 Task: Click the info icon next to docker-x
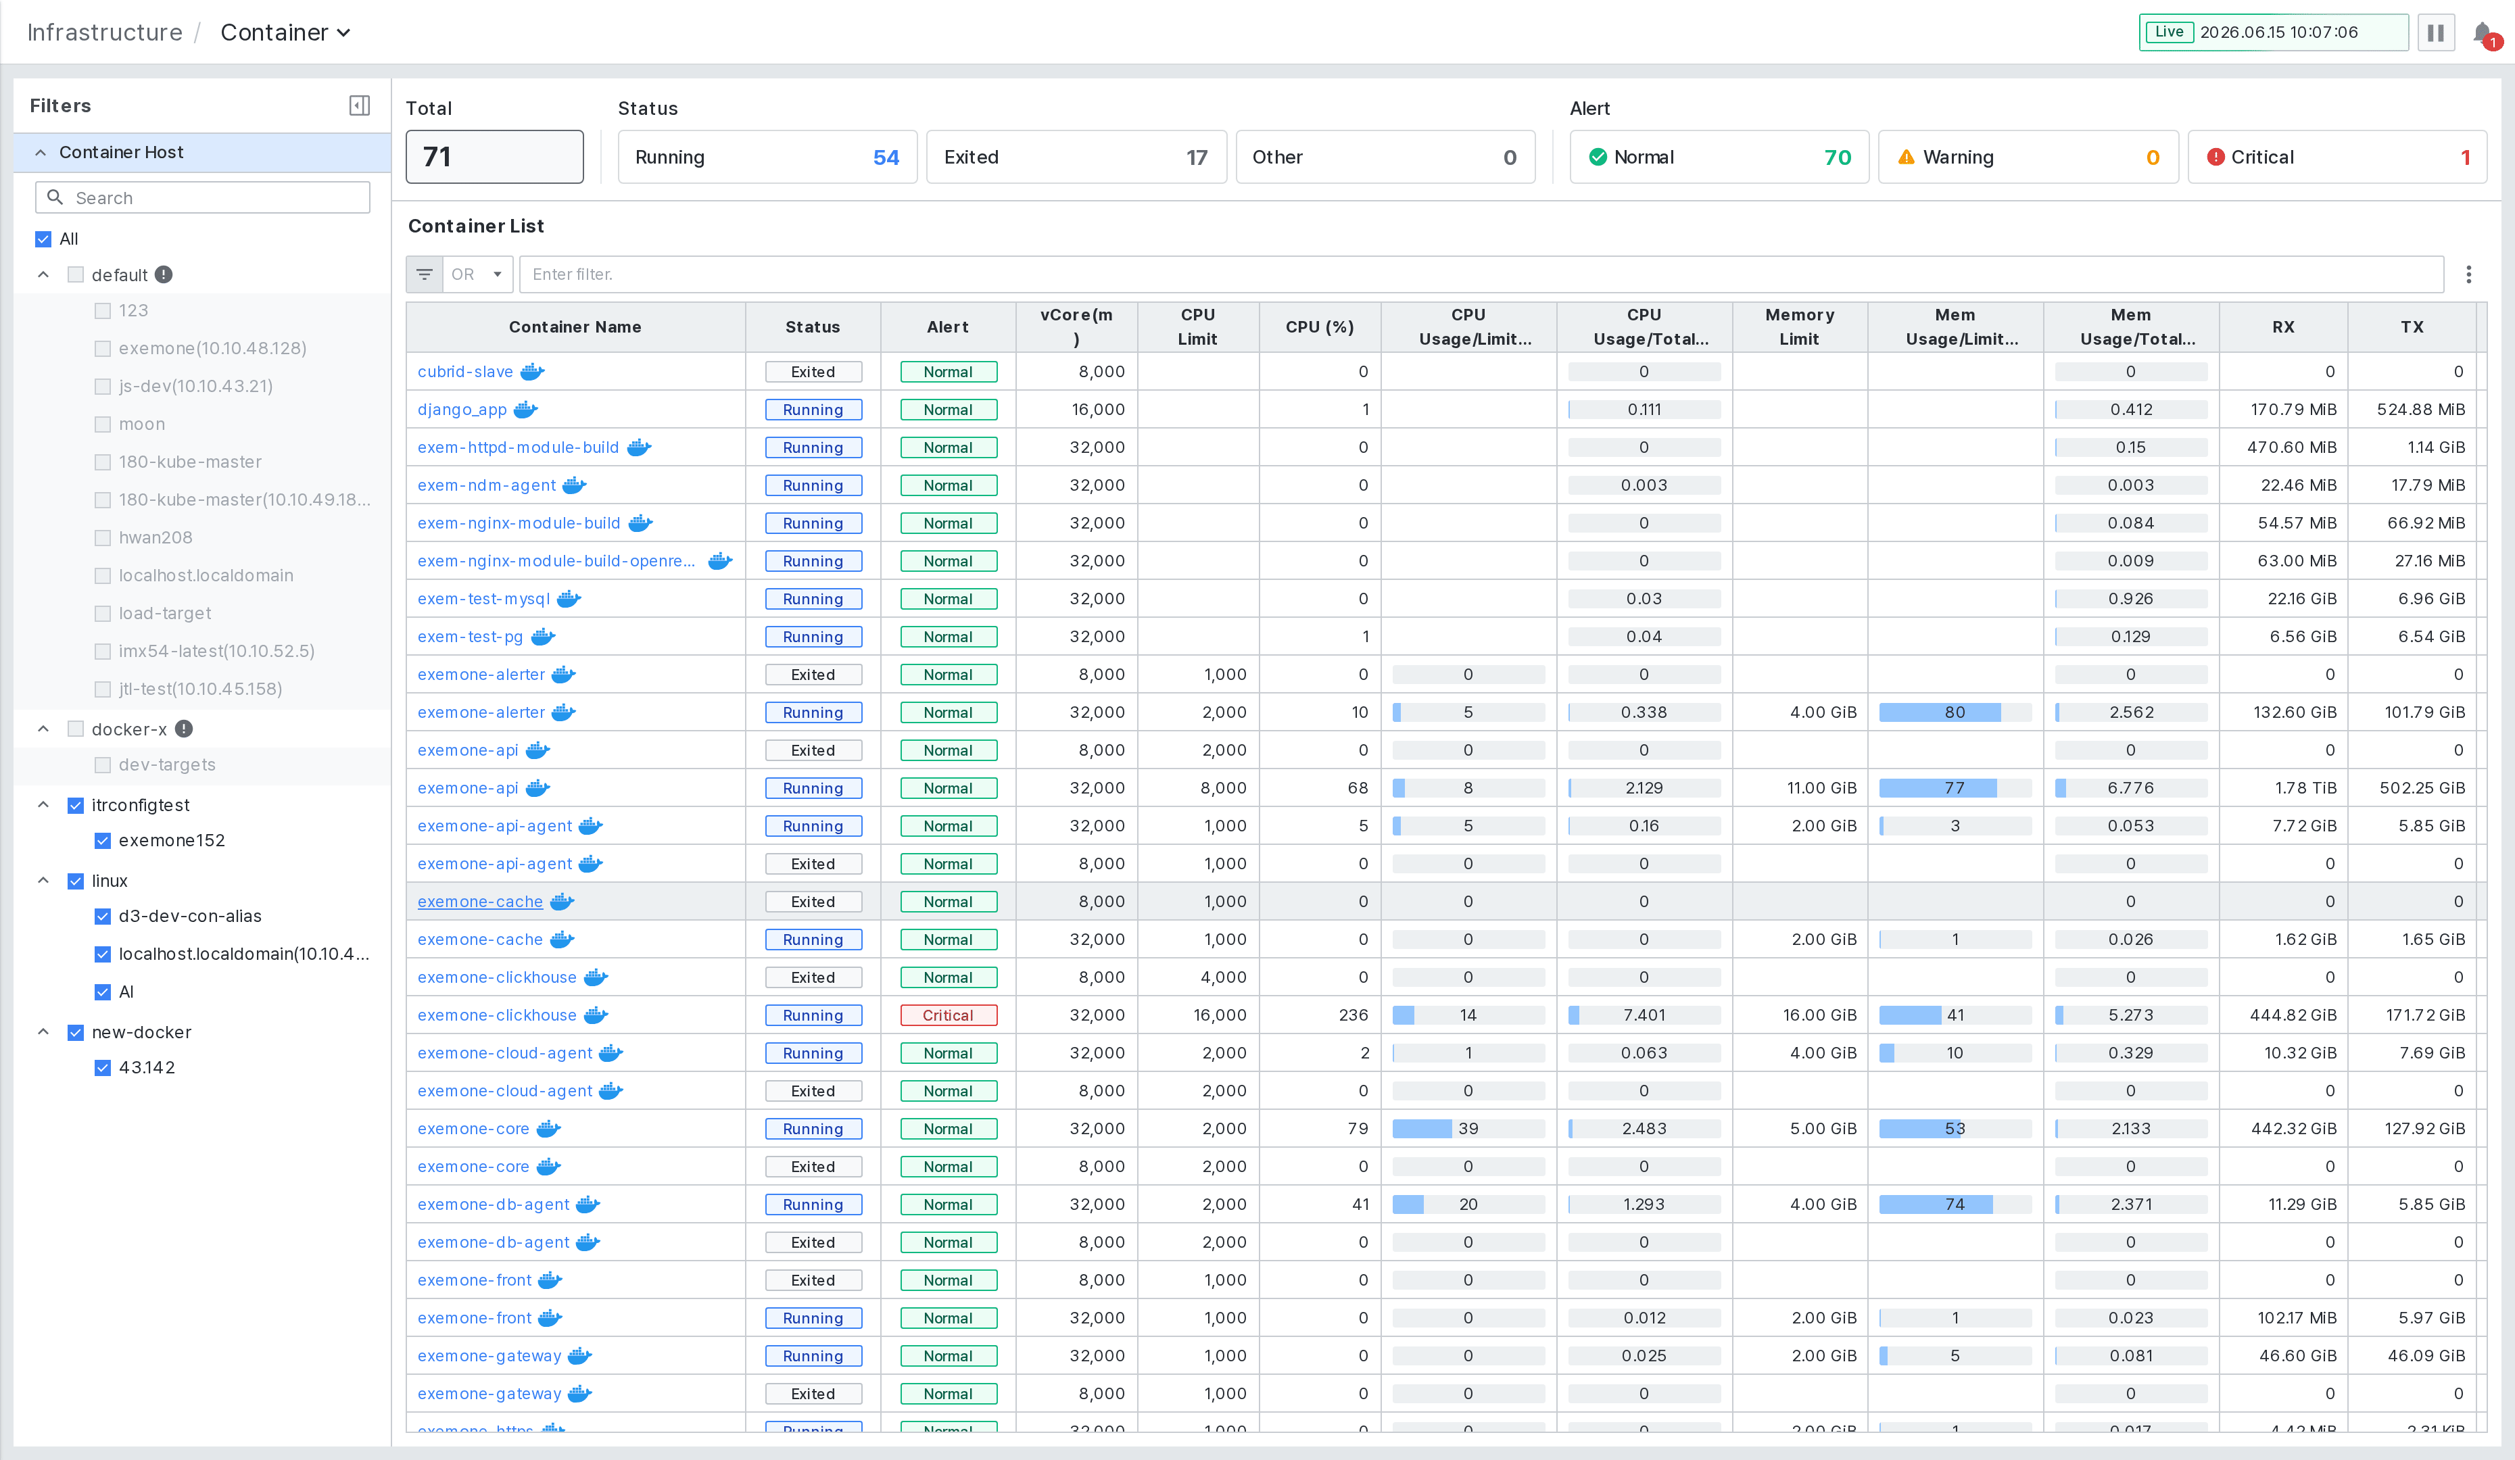coord(184,729)
